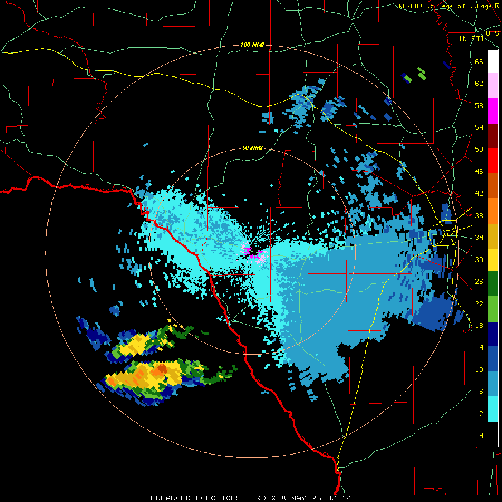The width and height of the screenshot is (502, 502).
Task: Click the legend value "58"
Action: pyautogui.click(x=479, y=105)
